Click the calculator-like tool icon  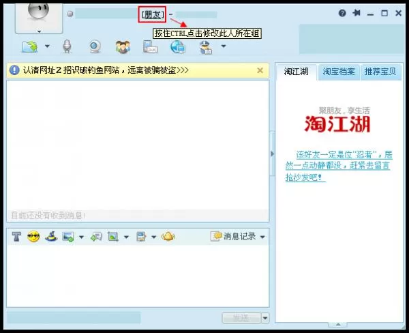point(141,237)
